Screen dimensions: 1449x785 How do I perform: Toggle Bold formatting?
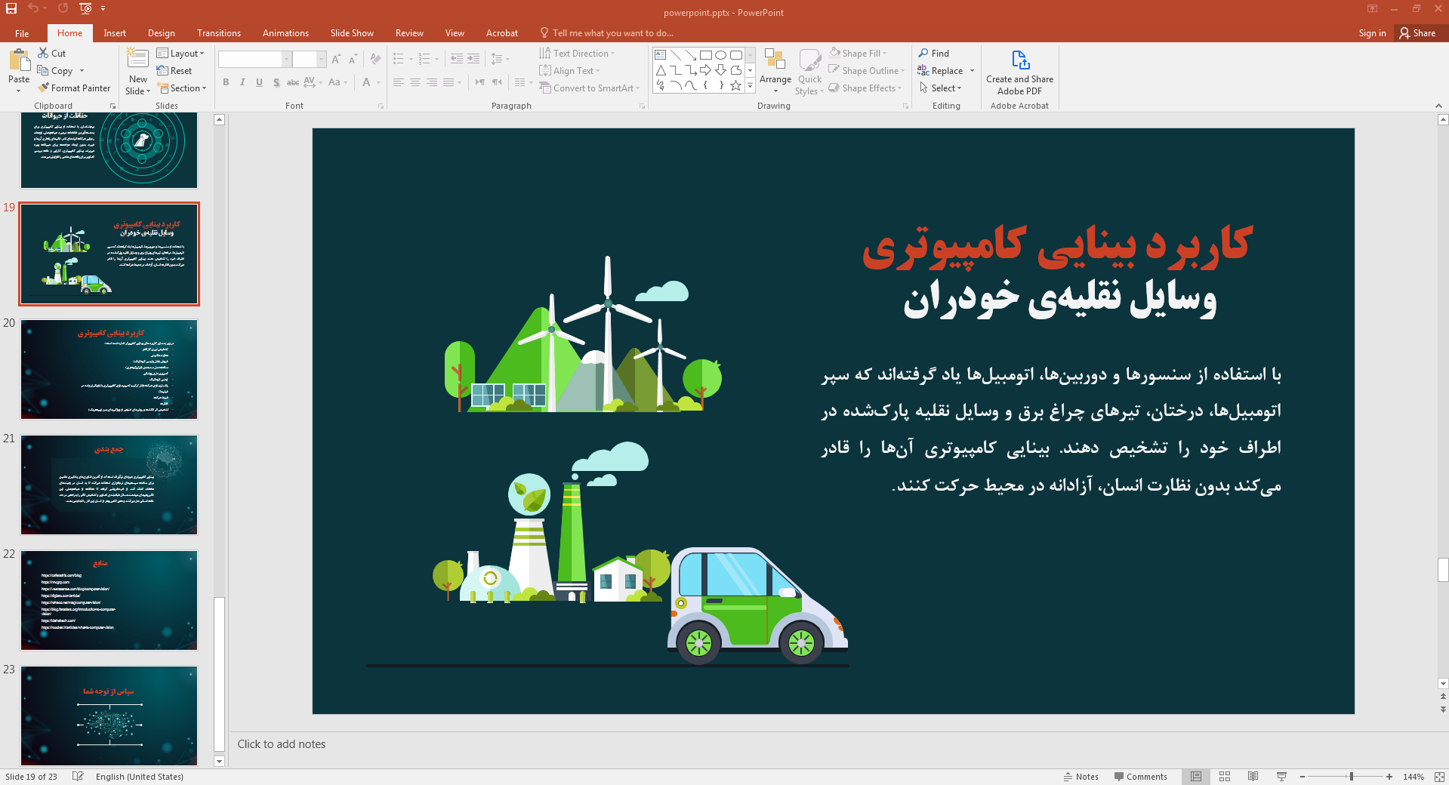(226, 82)
